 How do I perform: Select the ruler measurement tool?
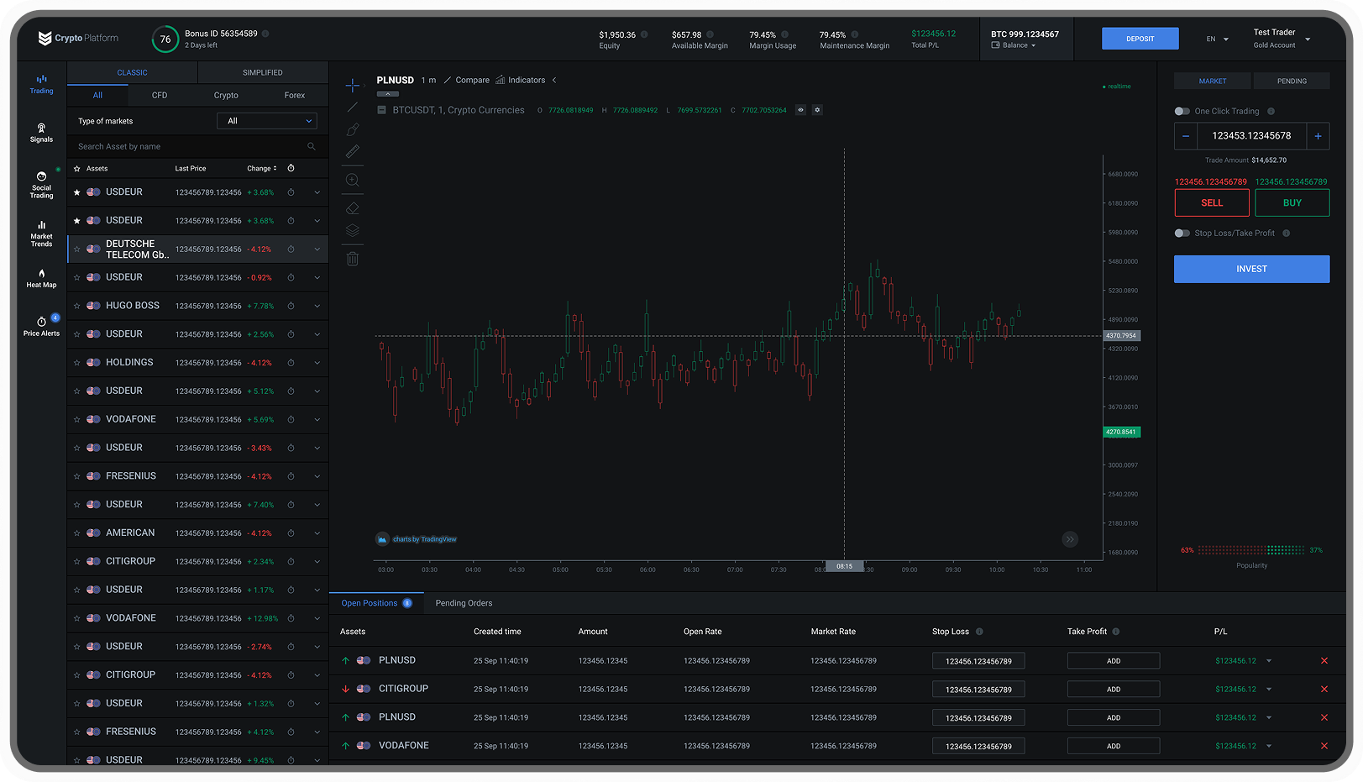point(353,151)
